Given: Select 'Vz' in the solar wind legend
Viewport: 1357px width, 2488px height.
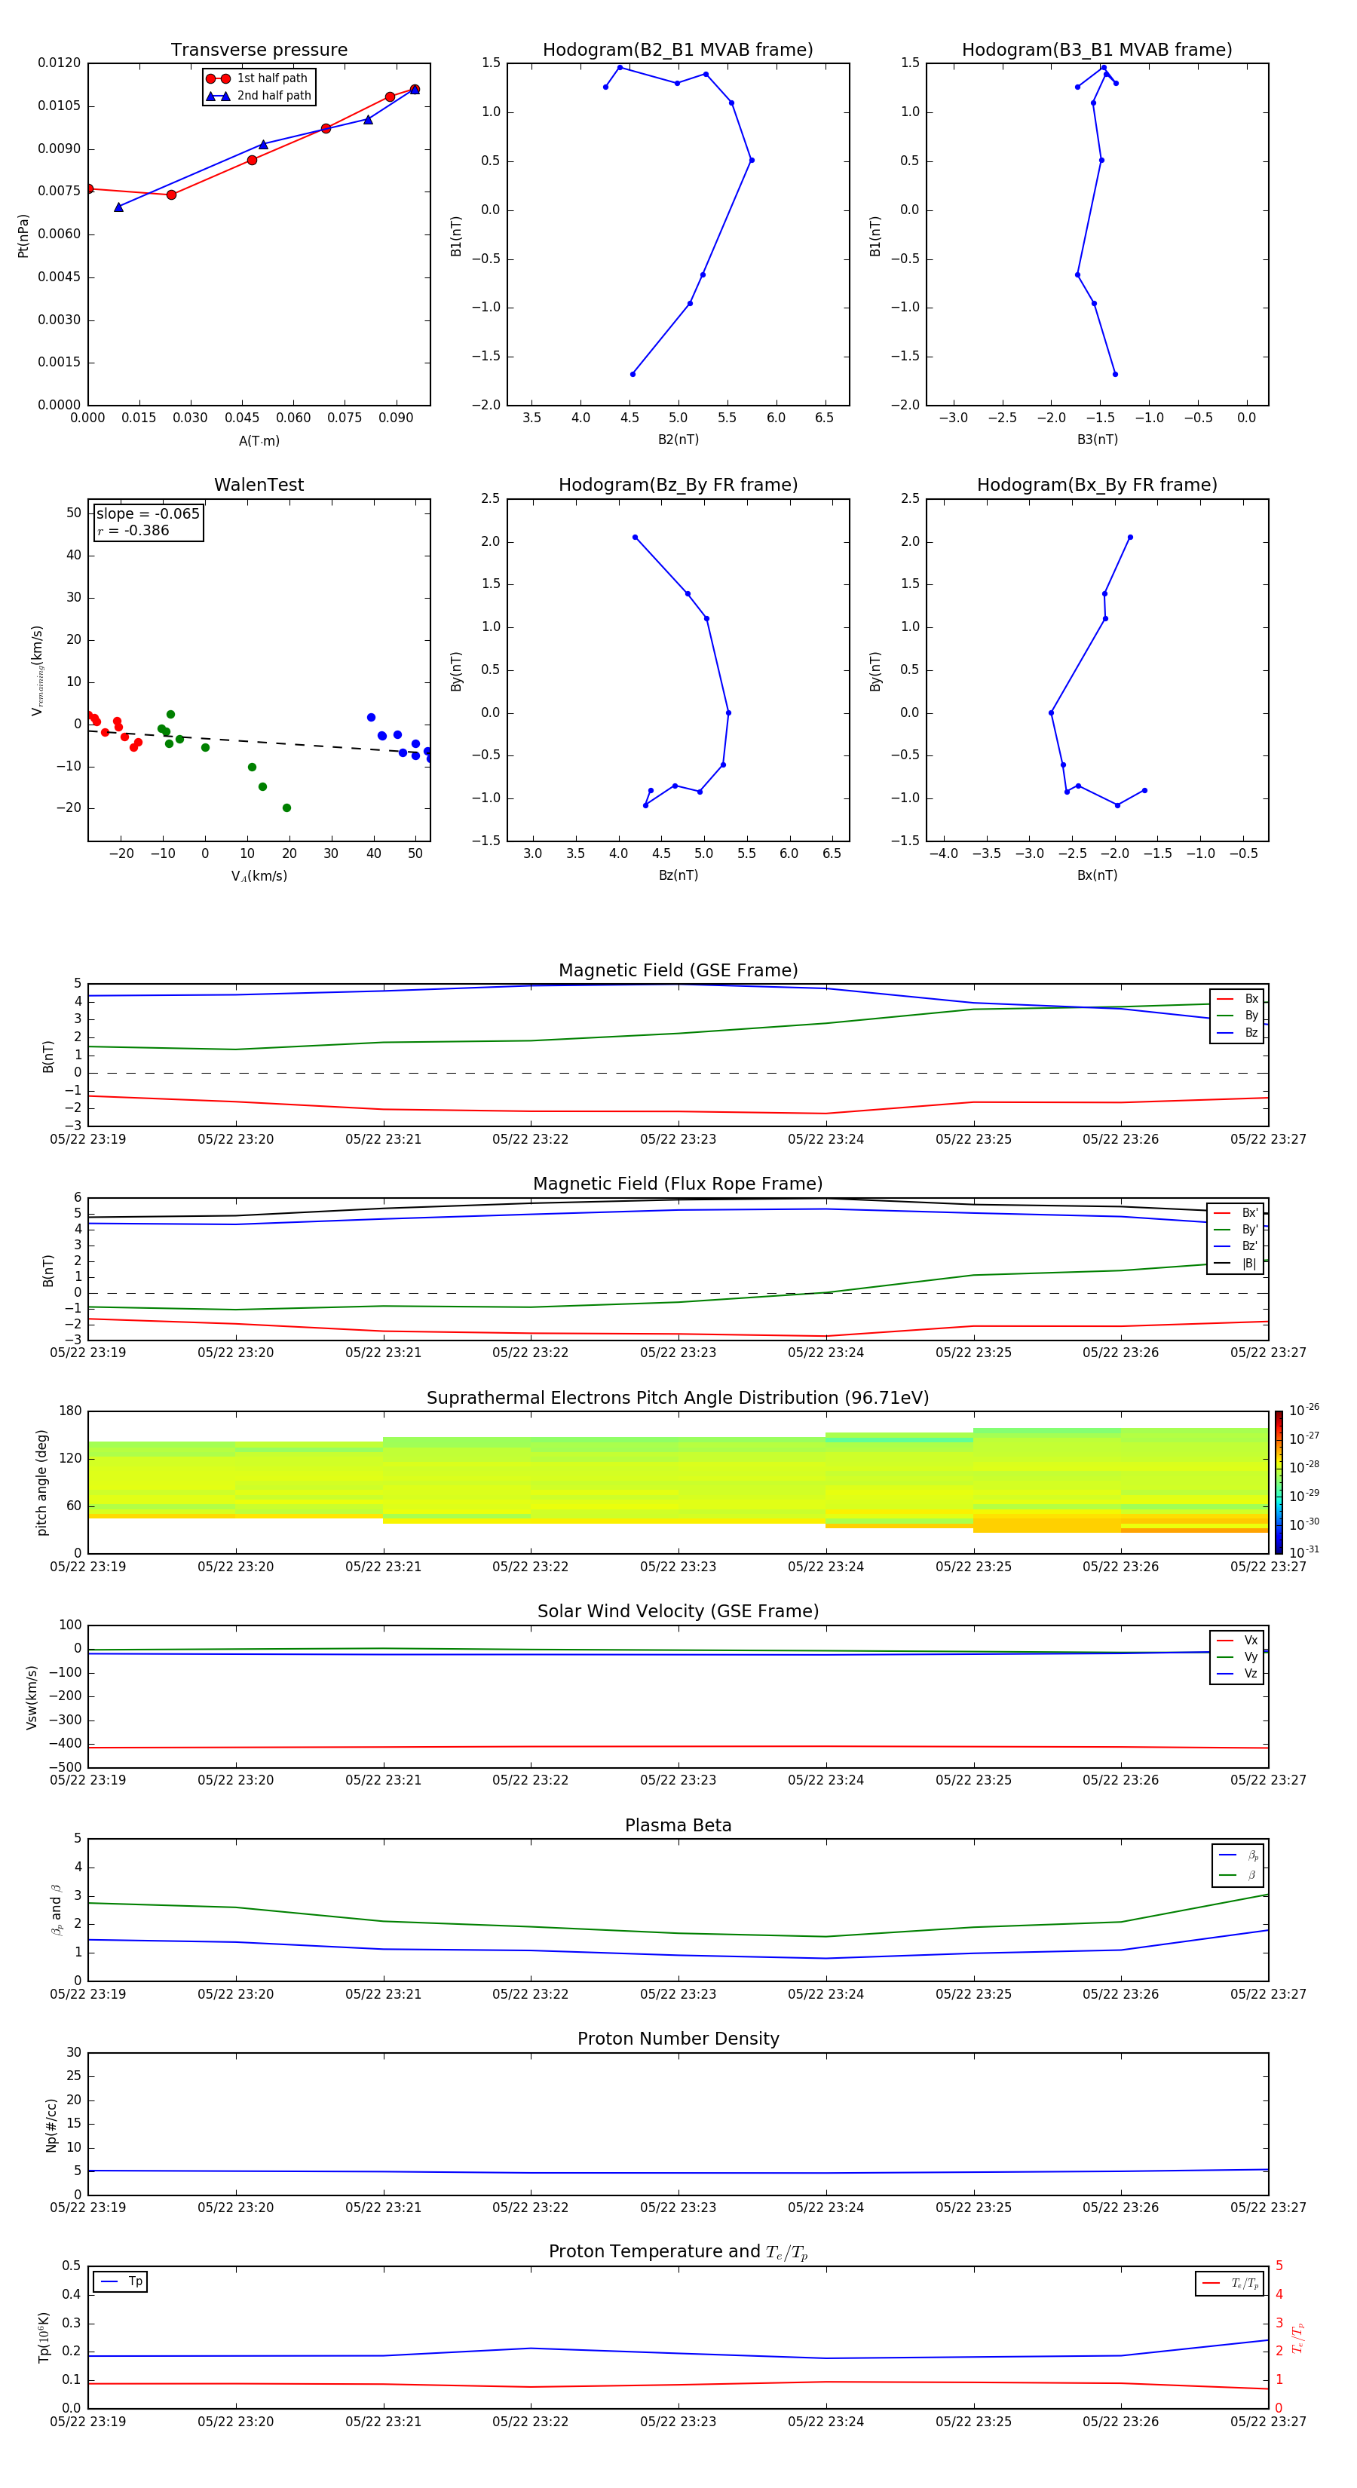Looking at the screenshot, I should tap(1237, 1674).
